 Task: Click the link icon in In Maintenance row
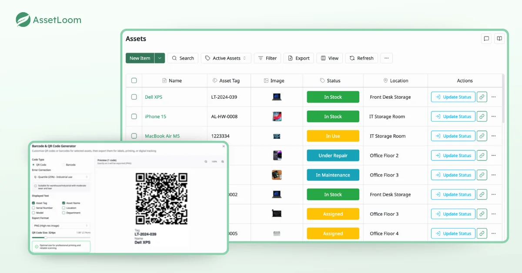click(x=482, y=175)
